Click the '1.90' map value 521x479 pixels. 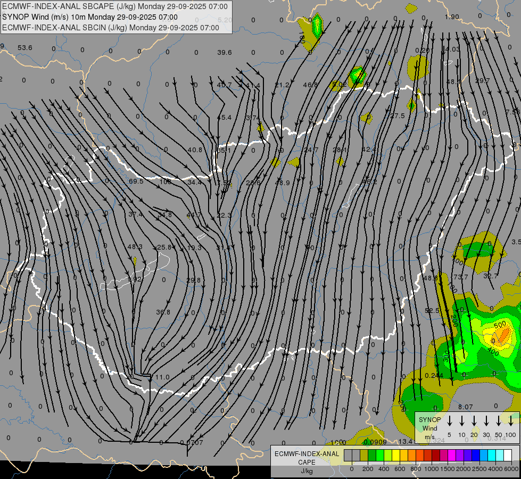coord(452,17)
